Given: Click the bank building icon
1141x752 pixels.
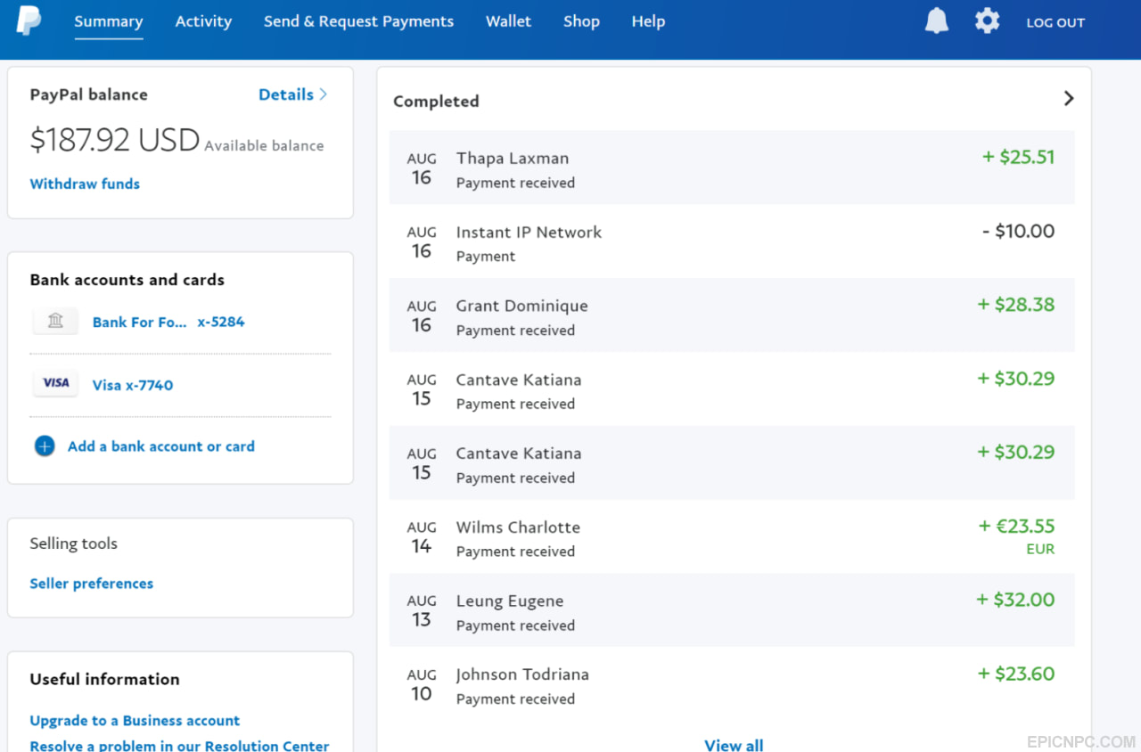Looking at the screenshot, I should pyautogui.click(x=55, y=321).
